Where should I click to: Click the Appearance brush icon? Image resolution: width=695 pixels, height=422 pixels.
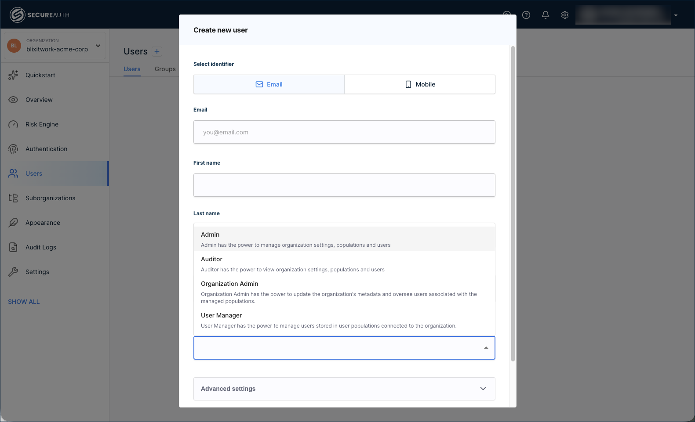pos(13,223)
